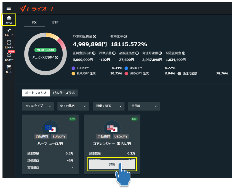Click the red USD/JPY 注文 legend dot
Screen dimensions: 235x189
(x=126, y=74)
